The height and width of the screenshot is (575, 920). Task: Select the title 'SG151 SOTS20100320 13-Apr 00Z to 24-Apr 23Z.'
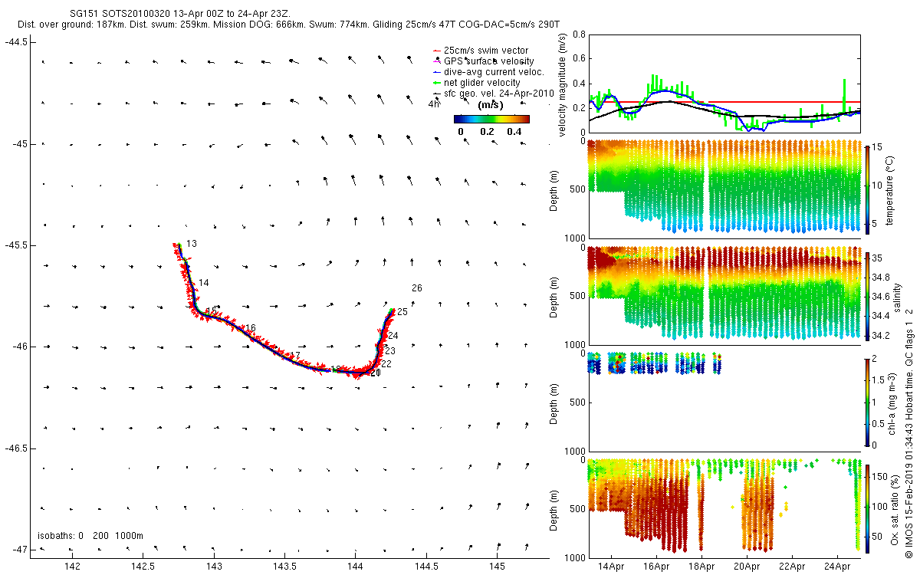point(179,15)
